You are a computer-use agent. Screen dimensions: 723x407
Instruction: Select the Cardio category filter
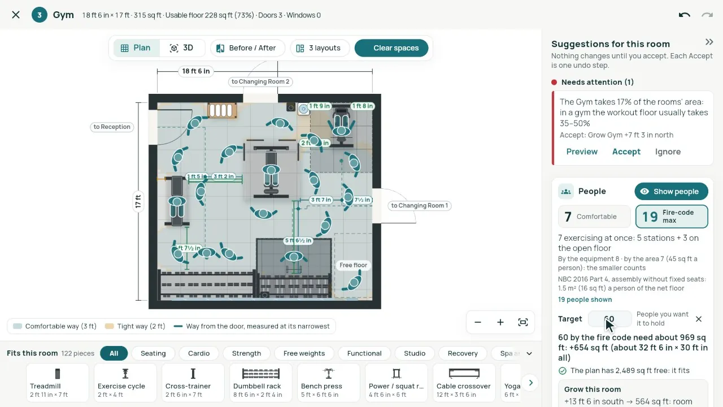(x=199, y=353)
